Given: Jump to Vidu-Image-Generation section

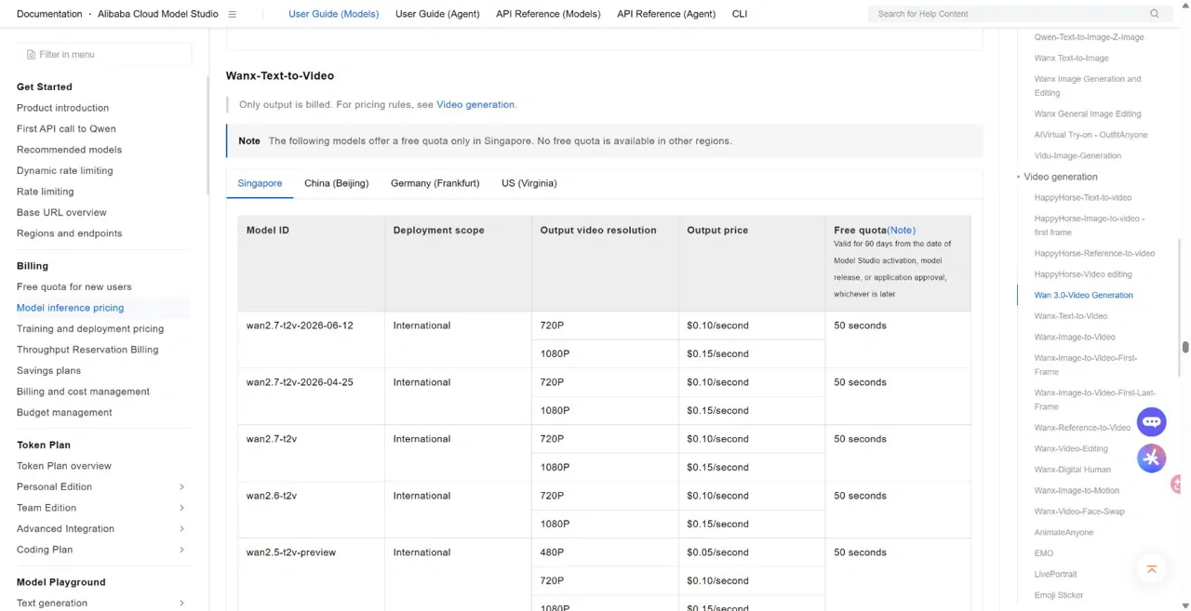Looking at the screenshot, I should (1077, 156).
